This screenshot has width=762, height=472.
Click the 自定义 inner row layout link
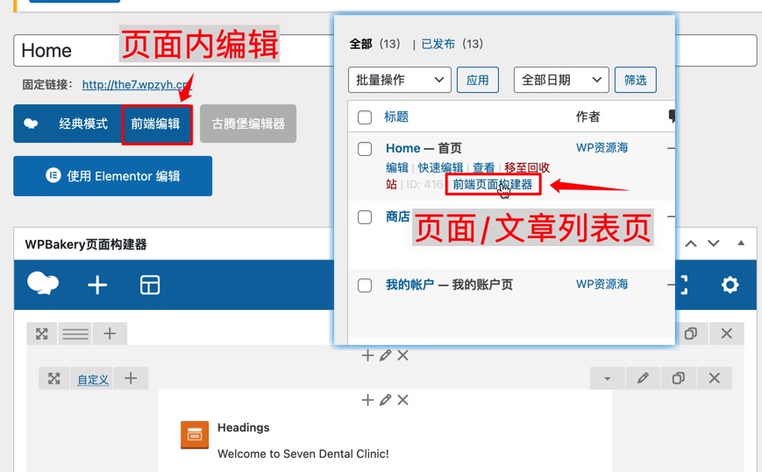[93, 379]
